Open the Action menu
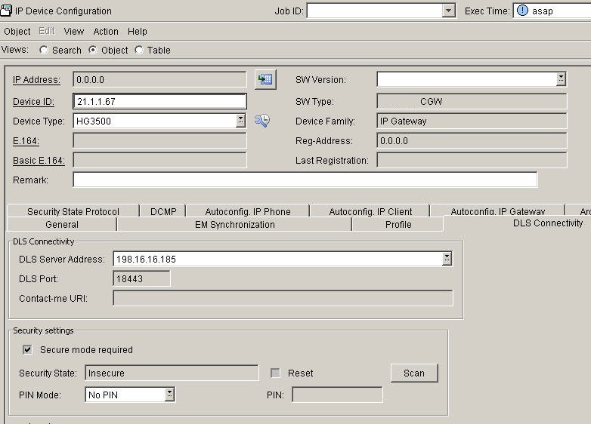The width and height of the screenshot is (591, 424). click(106, 31)
